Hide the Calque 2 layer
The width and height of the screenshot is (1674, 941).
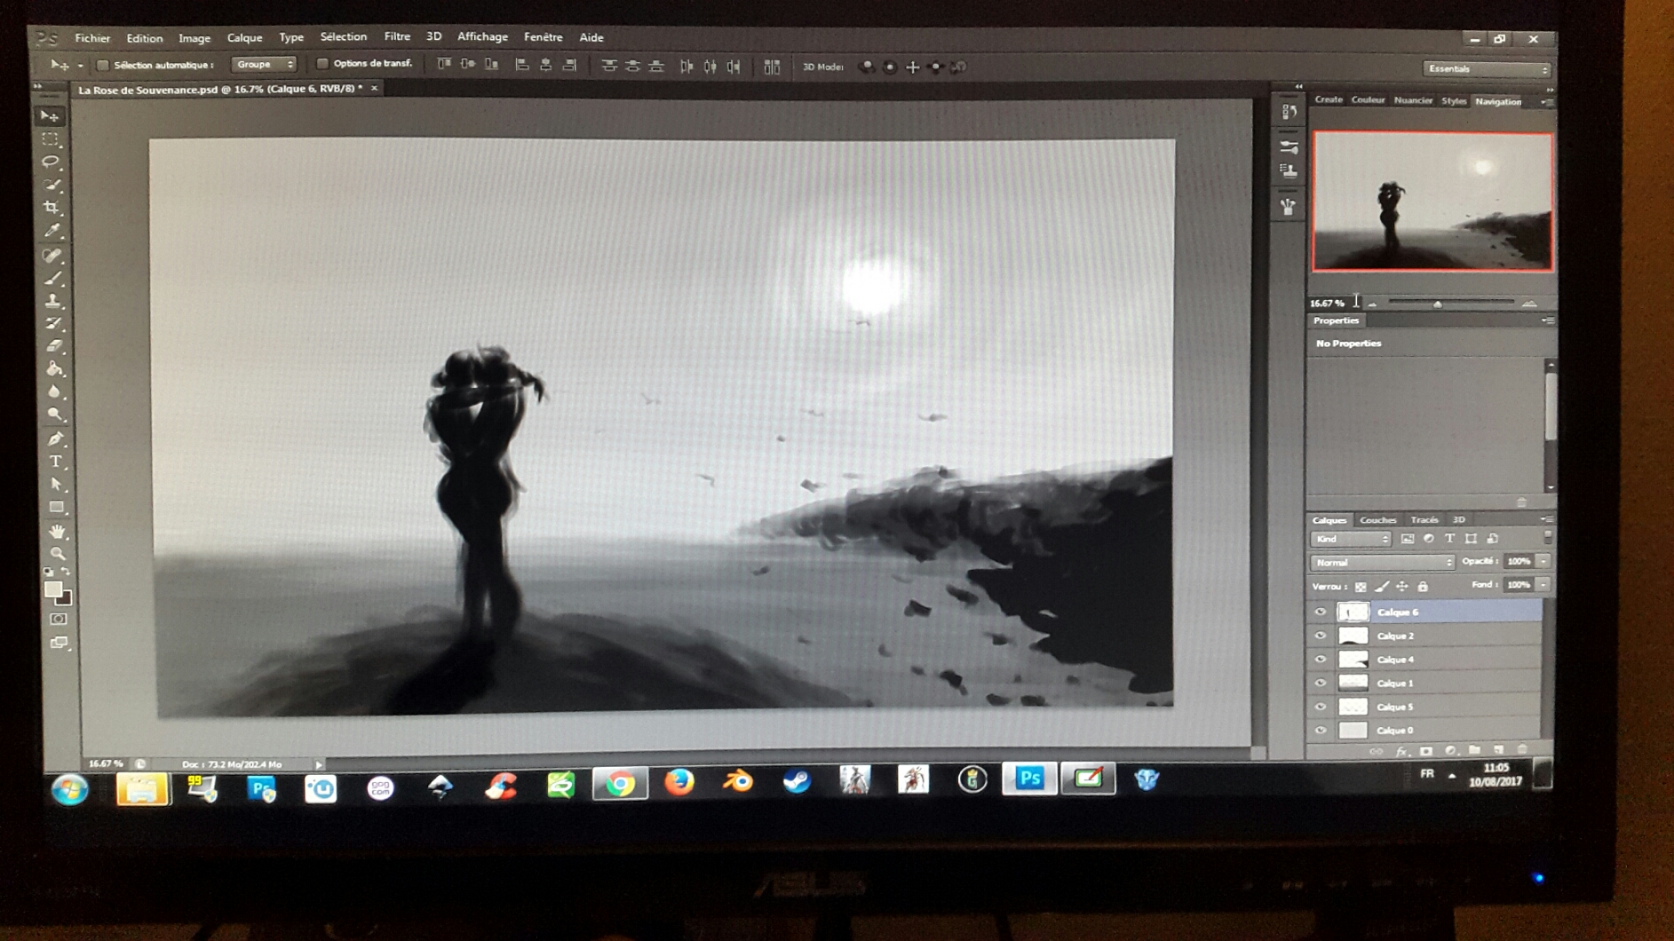(1321, 636)
